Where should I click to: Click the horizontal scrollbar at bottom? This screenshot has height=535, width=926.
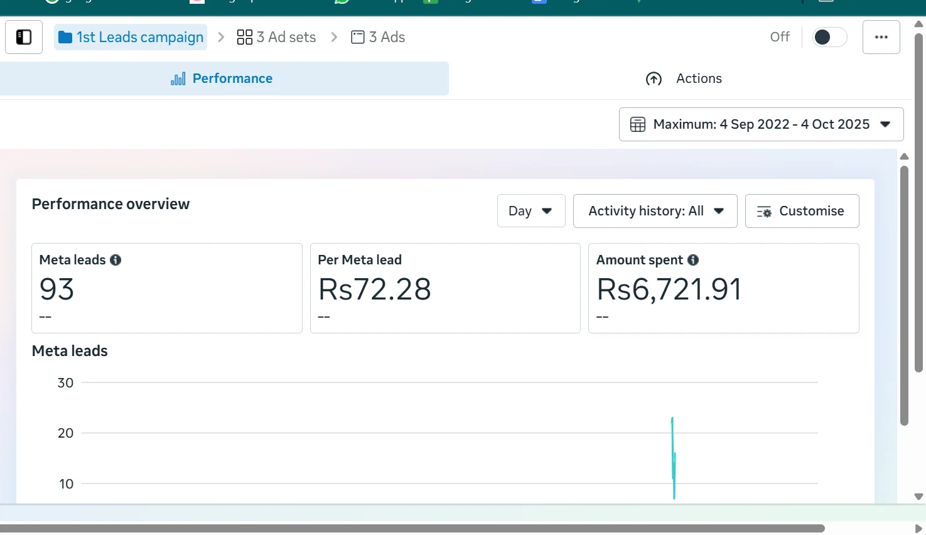pyautogui.click(x=411, y=528)
